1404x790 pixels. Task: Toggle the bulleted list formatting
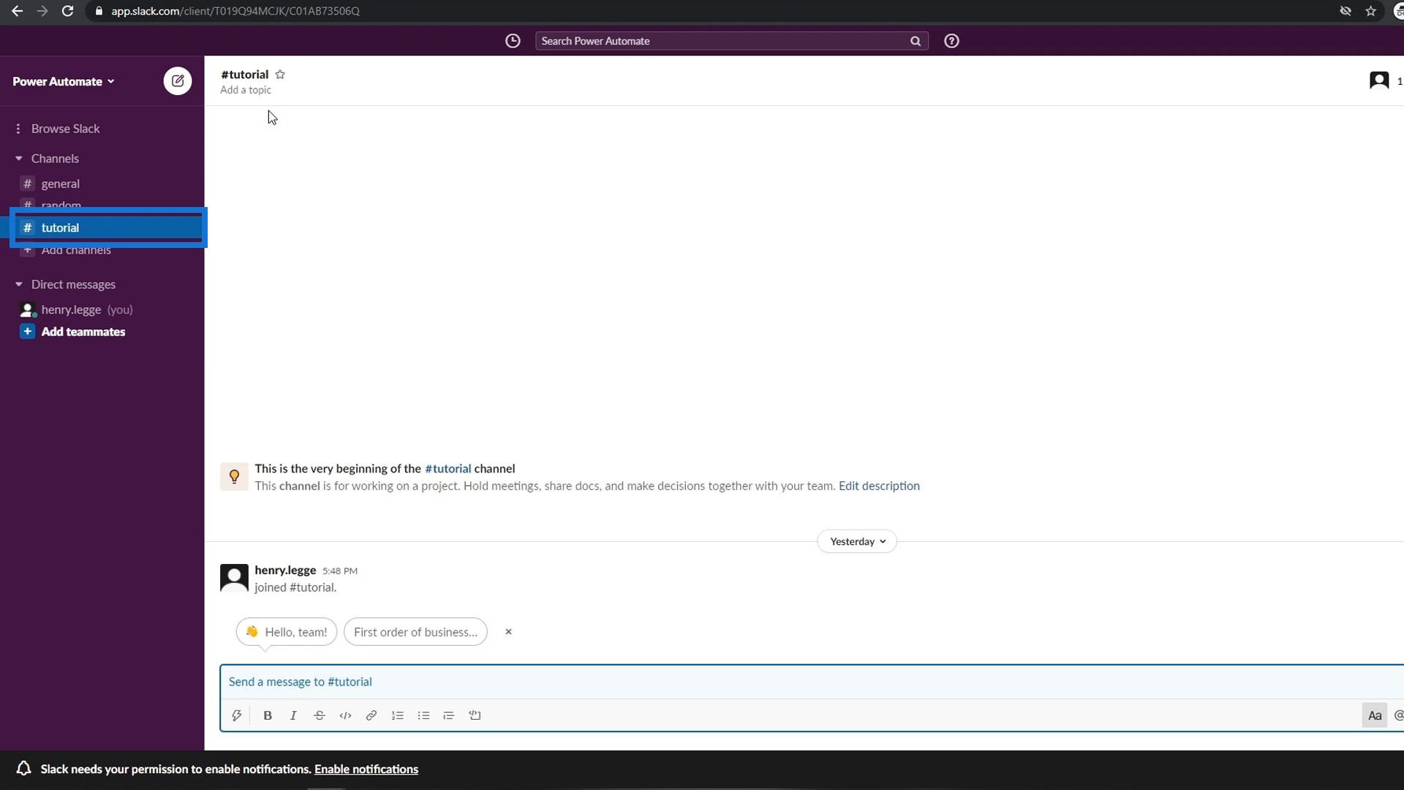coord(423,715)
